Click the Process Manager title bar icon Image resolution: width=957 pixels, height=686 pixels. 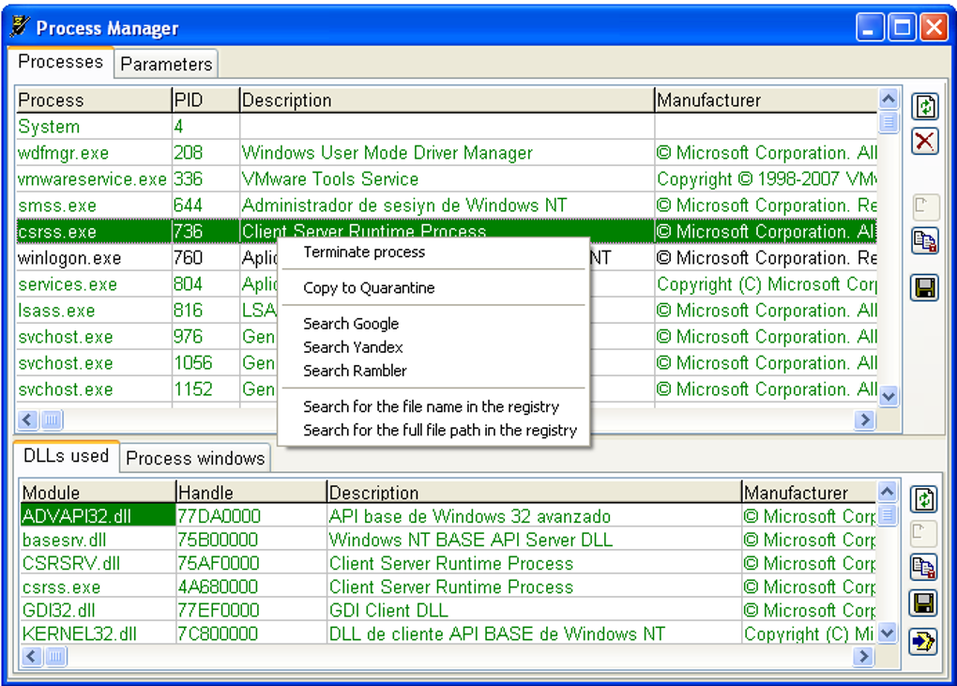click(20, 27)
